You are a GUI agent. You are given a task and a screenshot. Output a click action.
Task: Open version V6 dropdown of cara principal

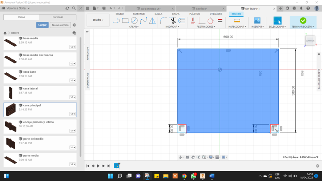coord(72,114)
